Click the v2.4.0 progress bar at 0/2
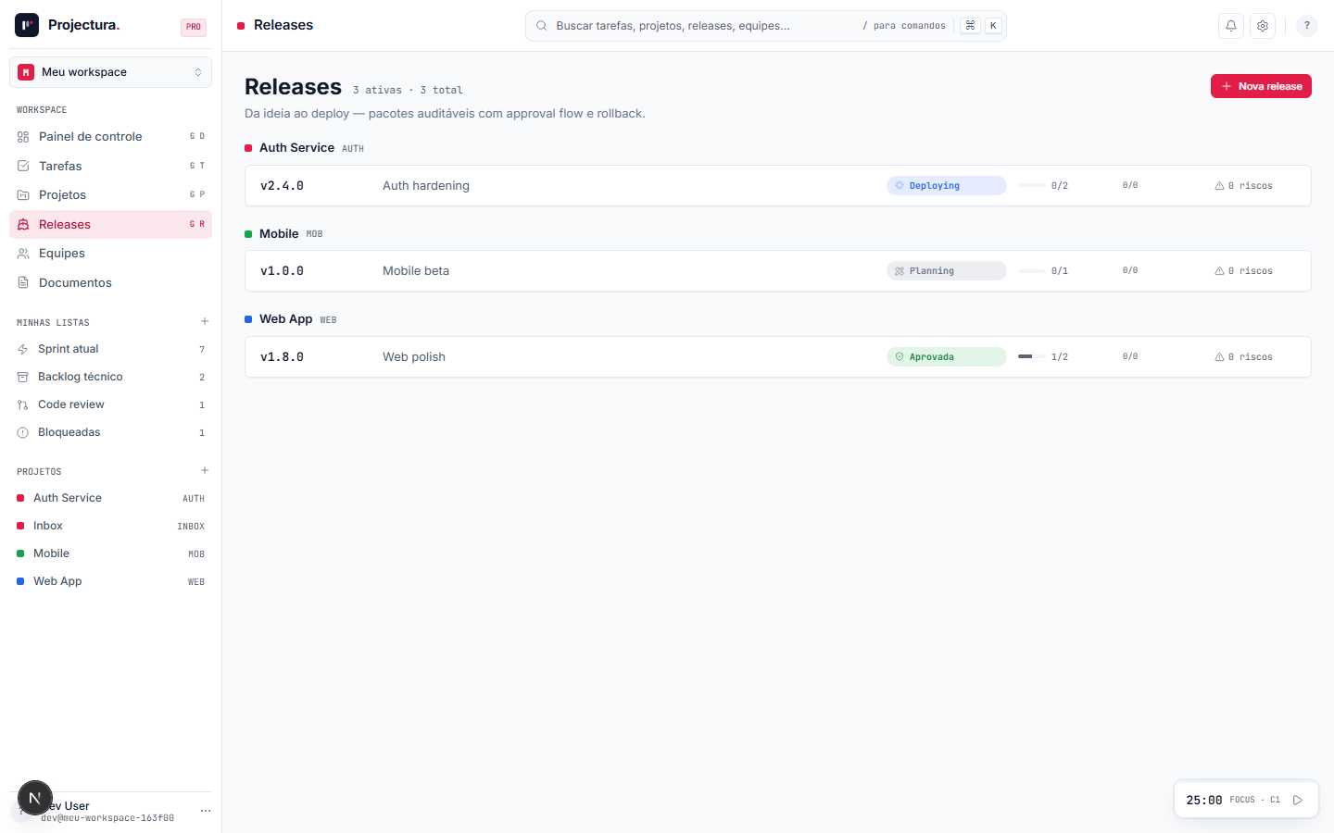1334x833 pixels. pyautogui.click(x=1032, y=185)
